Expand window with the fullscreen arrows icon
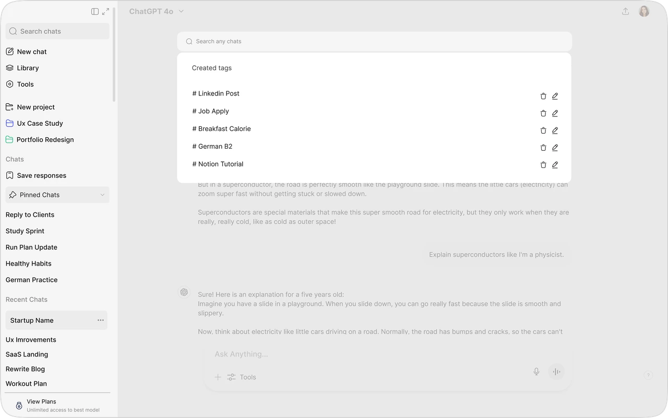The width and height of the screenshot is (668, 418). (106, 11)
